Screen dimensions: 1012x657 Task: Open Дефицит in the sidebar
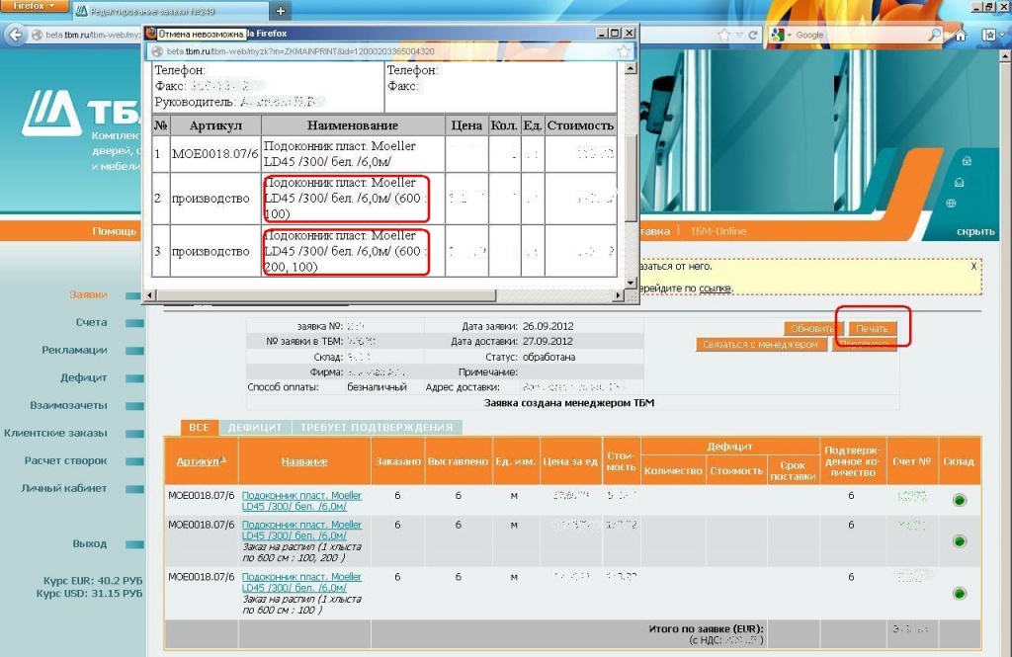pos(84,377)
